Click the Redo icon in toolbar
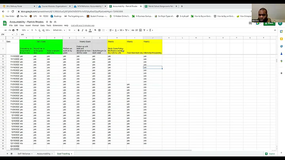Viewport: 285px width, 160px height. click(x=9, y=30)
